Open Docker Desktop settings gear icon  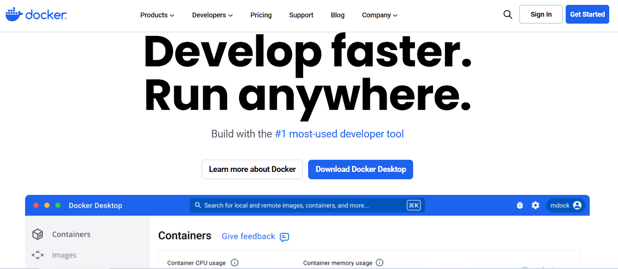click(x=535, y=205)
